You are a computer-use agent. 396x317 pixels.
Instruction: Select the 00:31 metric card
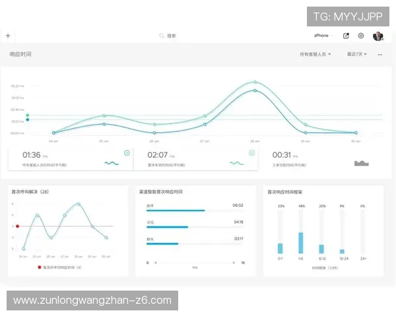319,159
